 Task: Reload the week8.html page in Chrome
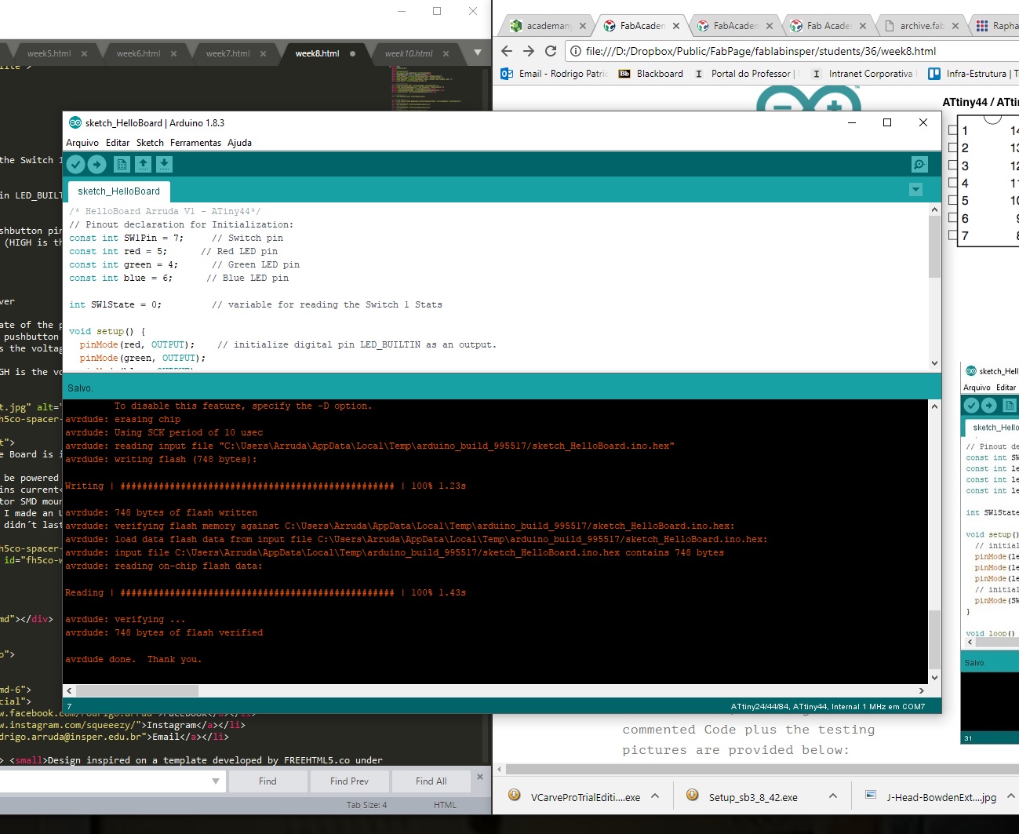tap(551, 51)
